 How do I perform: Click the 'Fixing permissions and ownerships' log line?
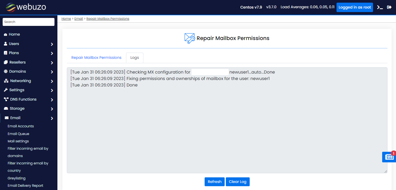pyautogui.click(x=170, y=79)
